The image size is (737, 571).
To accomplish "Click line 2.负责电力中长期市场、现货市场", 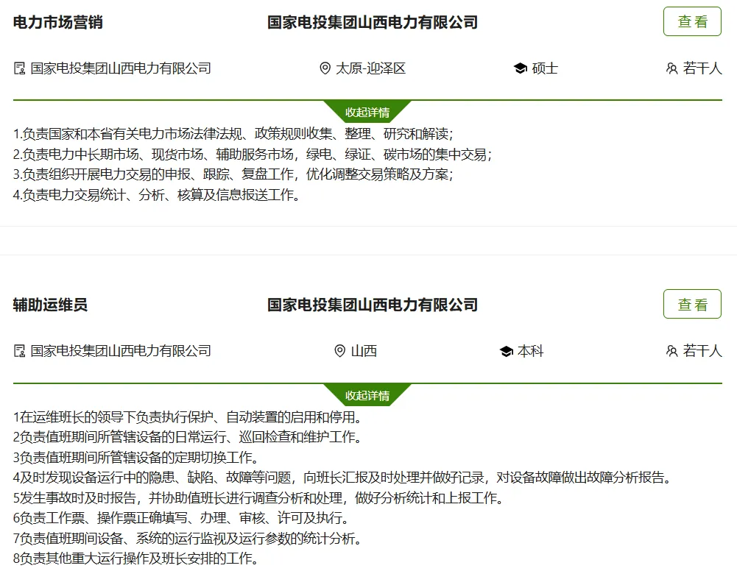I will (x=253, y=155).
